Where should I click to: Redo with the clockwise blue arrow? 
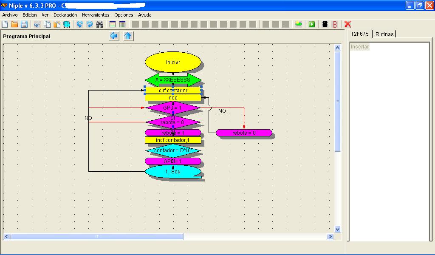pyautogui.click(x=90, y=24)
